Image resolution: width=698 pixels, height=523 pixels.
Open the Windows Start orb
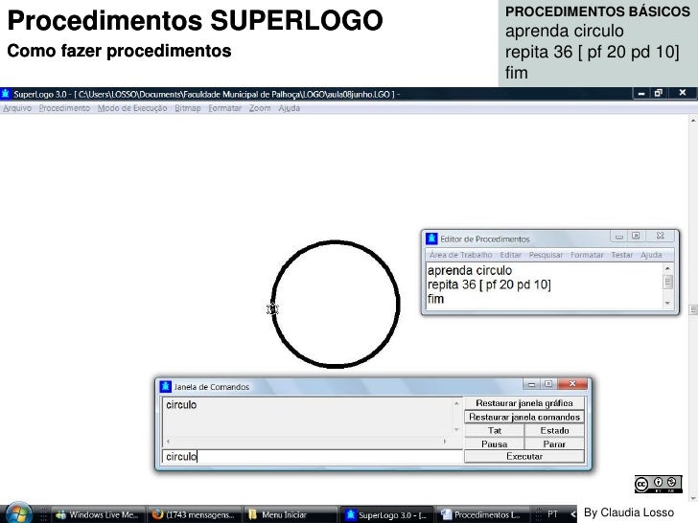18,513
